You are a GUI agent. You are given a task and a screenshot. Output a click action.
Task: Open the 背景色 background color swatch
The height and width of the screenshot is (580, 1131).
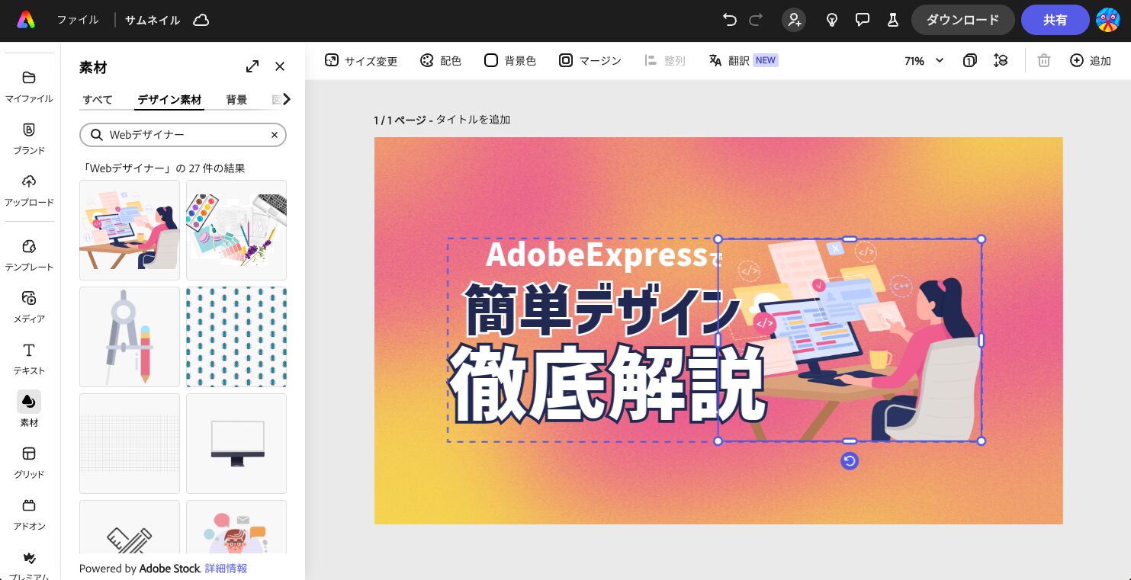point(509,61)
